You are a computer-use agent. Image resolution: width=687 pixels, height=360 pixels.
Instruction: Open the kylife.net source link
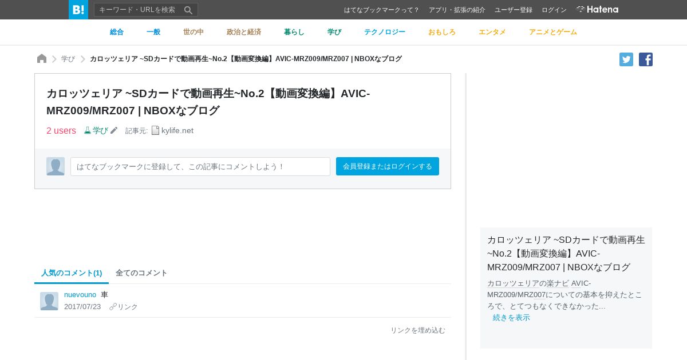click(x=177, y=130)
